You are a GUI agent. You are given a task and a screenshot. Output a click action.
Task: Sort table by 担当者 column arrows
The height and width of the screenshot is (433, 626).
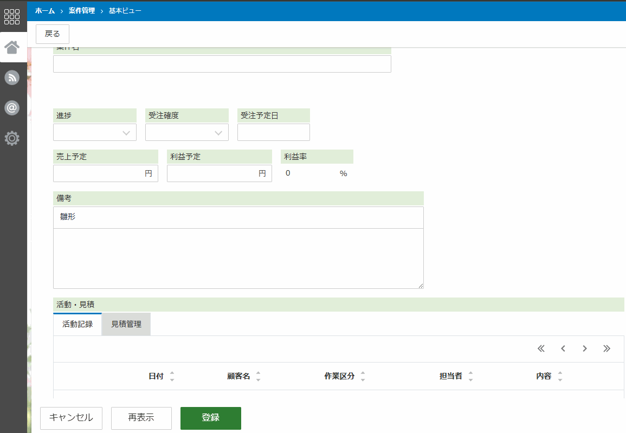tap(470, 376)
